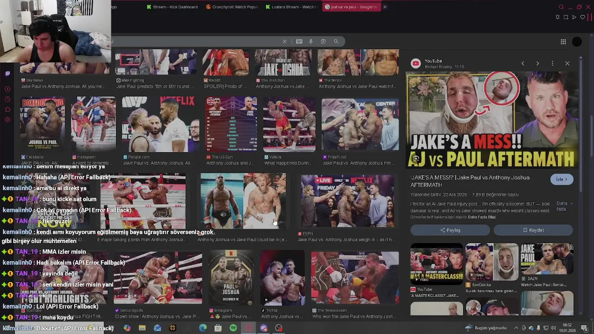
Task: Open the taskbar clock and date
Action: [567, 328]
